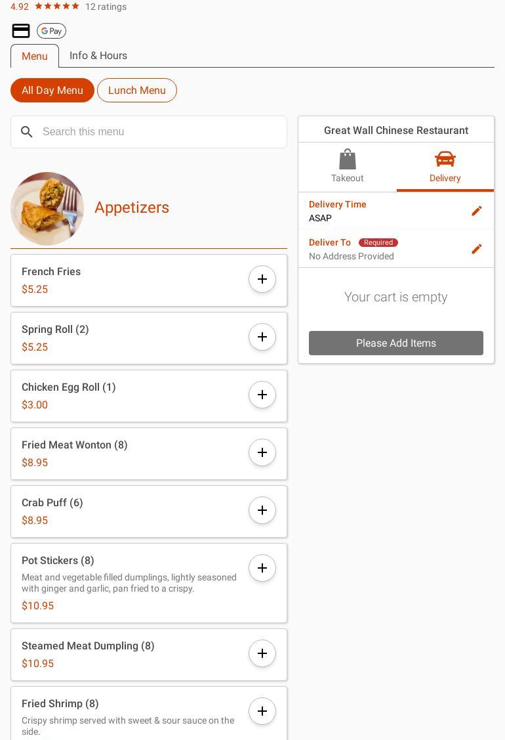Screen dimensions: 505x740
Task: Edit the Delivery Time pencil icon
Action: pyautogui.click(x=477, y=211)
